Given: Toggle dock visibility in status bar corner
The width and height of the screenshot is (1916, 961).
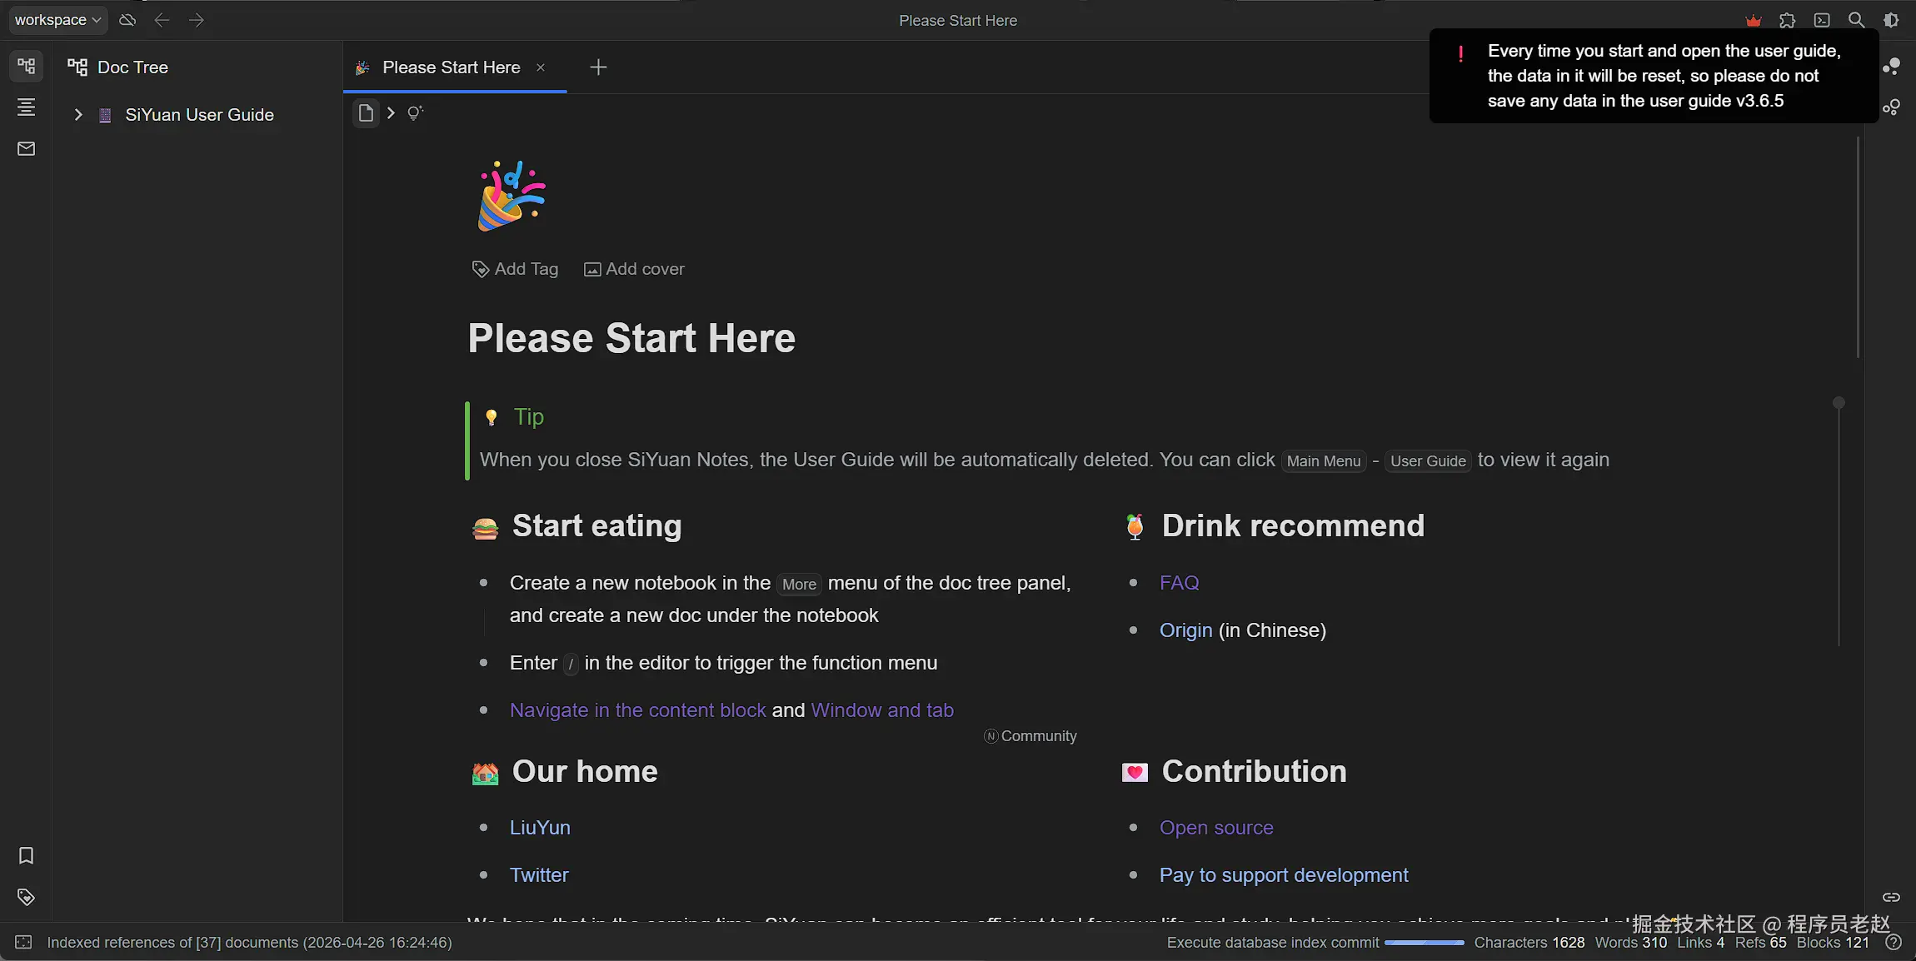Looking at the screenshot, I should pyautogui.click(x=23, y=942).
